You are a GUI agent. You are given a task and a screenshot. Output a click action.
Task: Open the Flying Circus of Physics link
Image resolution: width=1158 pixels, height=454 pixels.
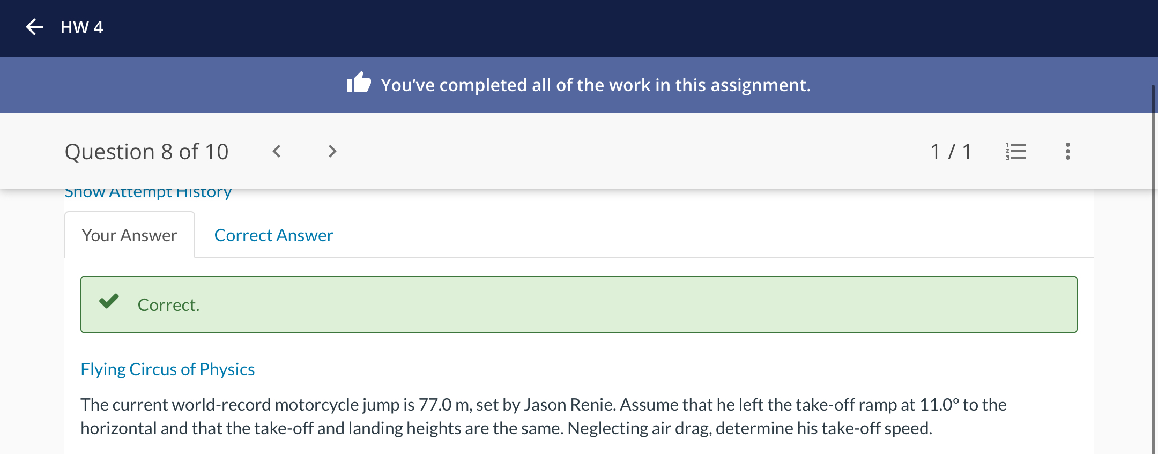[x=167, y=369]
